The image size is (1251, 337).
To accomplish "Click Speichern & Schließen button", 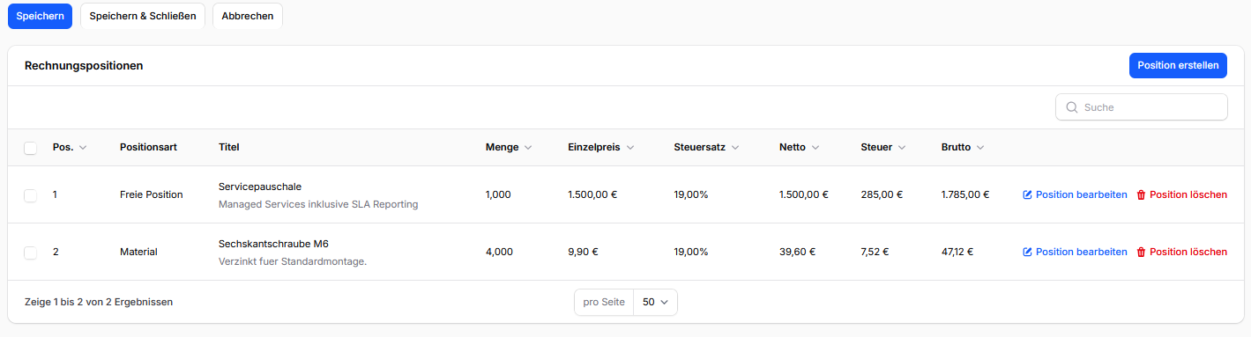I will pos(143,16).
